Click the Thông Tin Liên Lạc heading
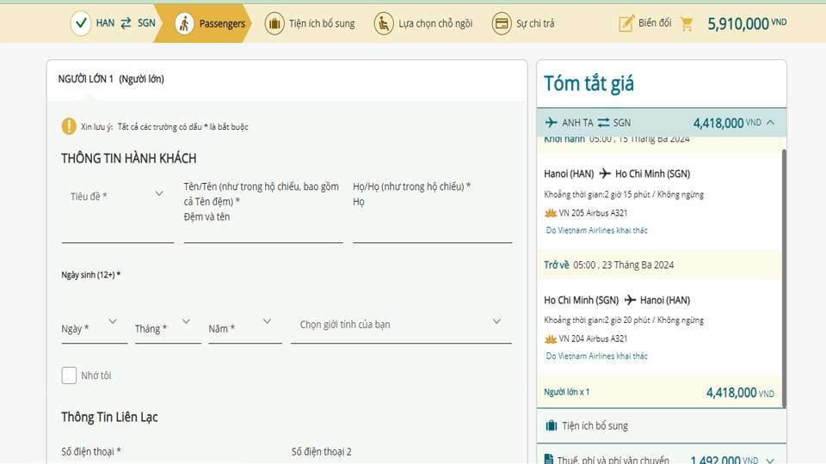826x464 pixels. coord(109,418)
